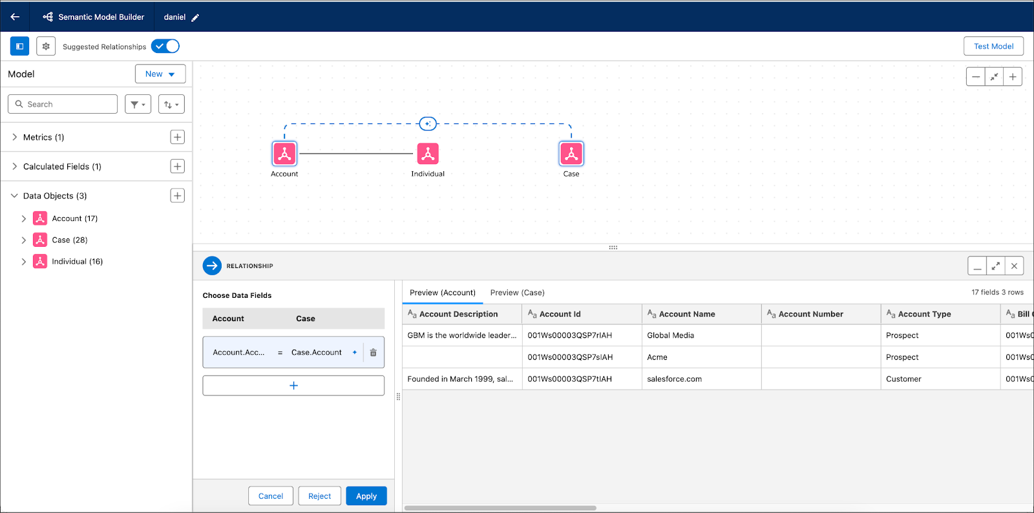
Task: Add a new Metric with plus
Action: click(x=178, y=137)
